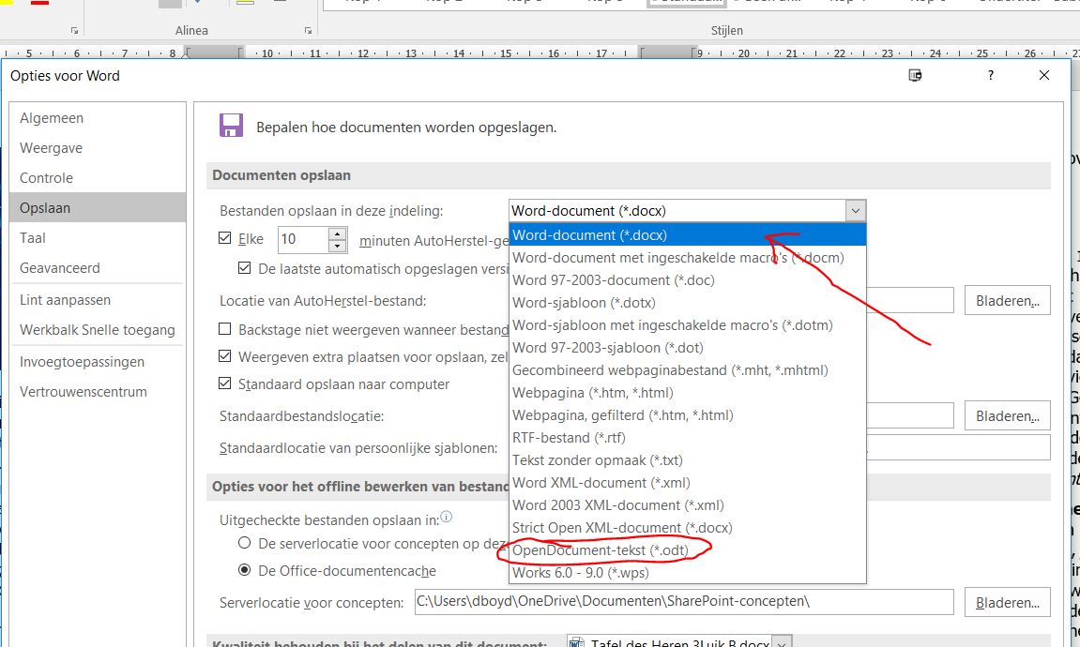Enable Backstage niet weergeven checkbox
Image resolution: width=1080 pixels, height=647 pixels.
tap(224, 329)
